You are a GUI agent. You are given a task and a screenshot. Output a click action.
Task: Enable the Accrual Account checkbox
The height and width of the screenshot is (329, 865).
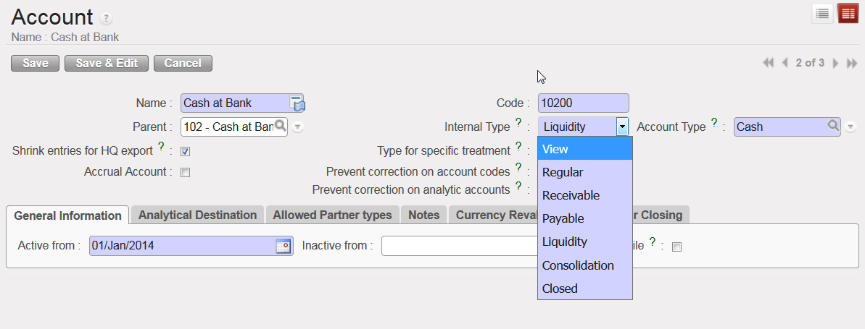(185, 172)
